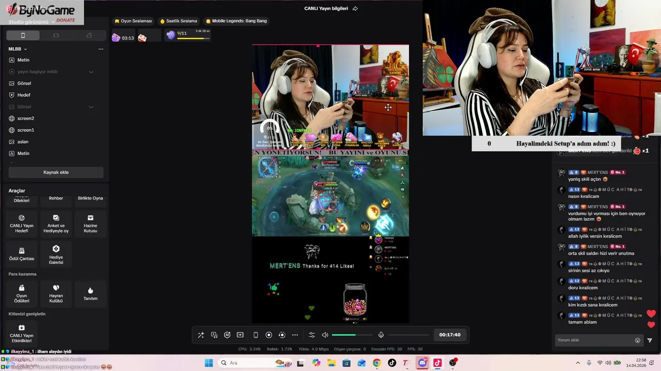Open more options in the bottom toolbar
The width and height of the screenshot is (661, 371).
tap(295, 335)
